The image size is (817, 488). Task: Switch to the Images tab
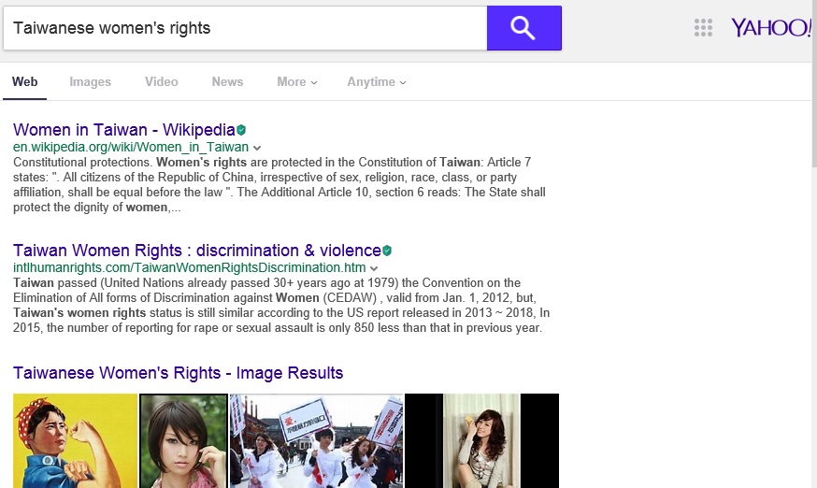[90, 82]
